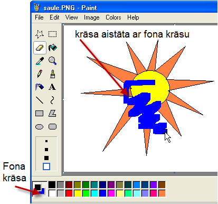
Task: Pick bright yellow palette color
Action: tap(78, 193)
